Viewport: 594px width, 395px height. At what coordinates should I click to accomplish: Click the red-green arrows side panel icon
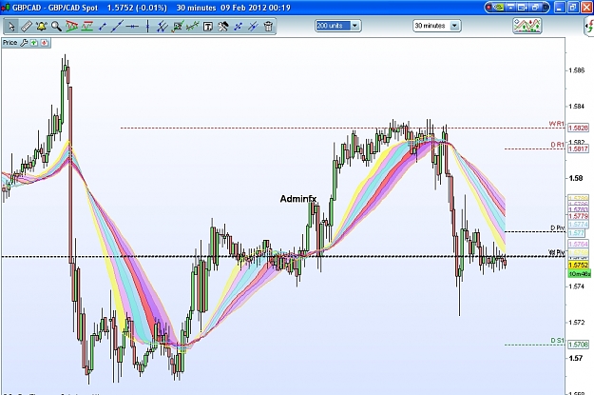tap(589, 27)
